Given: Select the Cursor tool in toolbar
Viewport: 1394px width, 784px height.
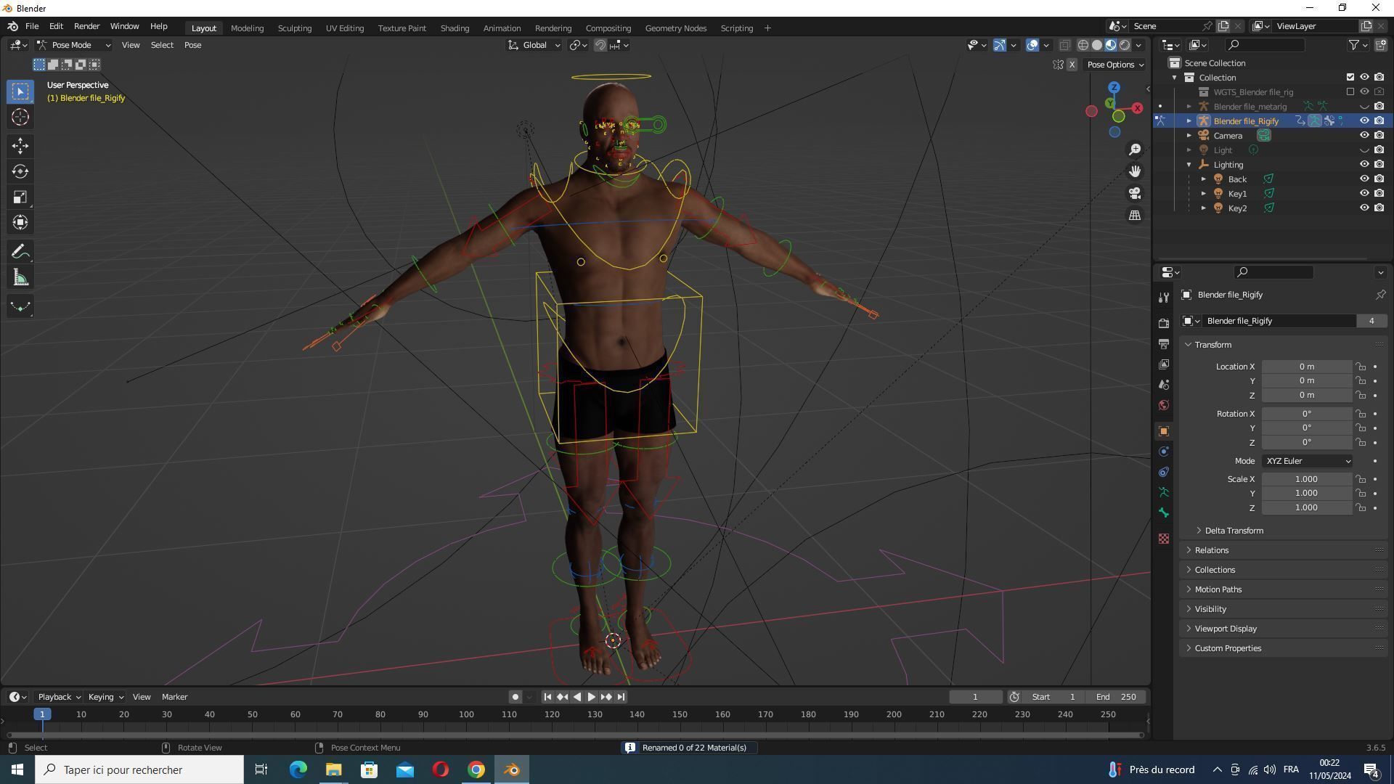Looking at the screenshot, I should click(20, 117).
